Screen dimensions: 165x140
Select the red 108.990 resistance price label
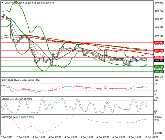(x=159, y=43)
